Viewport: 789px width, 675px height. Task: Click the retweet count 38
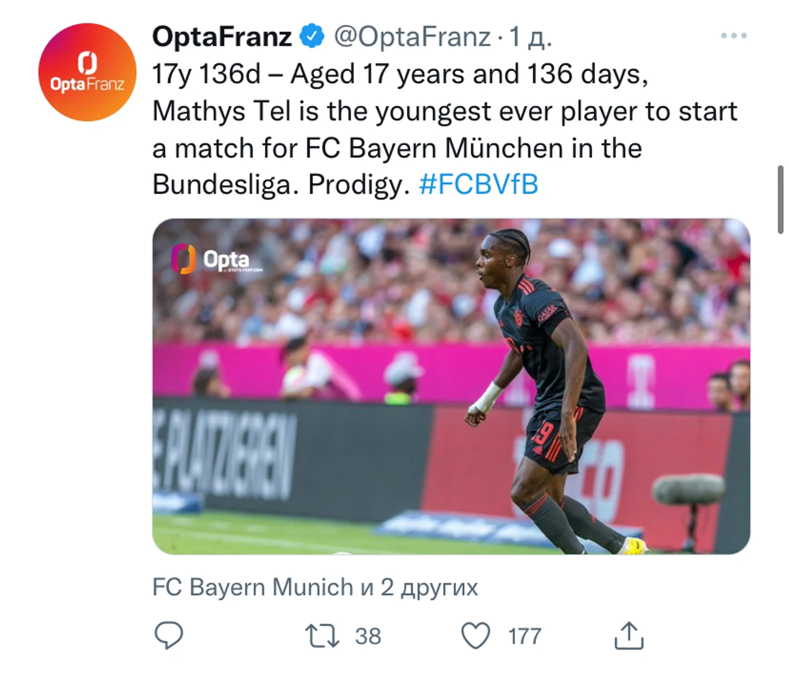368,636
